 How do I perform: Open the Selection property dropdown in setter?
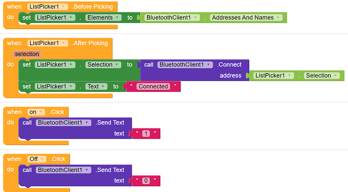click(103, 65)
